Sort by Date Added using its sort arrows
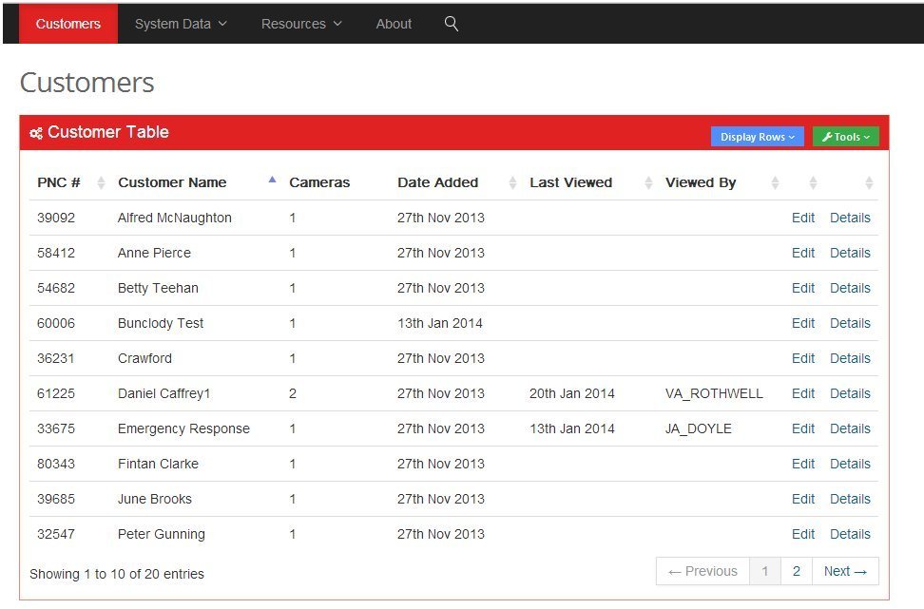 510,181
